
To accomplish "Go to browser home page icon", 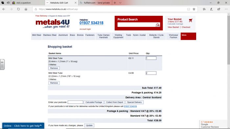I will pos(26,9).
